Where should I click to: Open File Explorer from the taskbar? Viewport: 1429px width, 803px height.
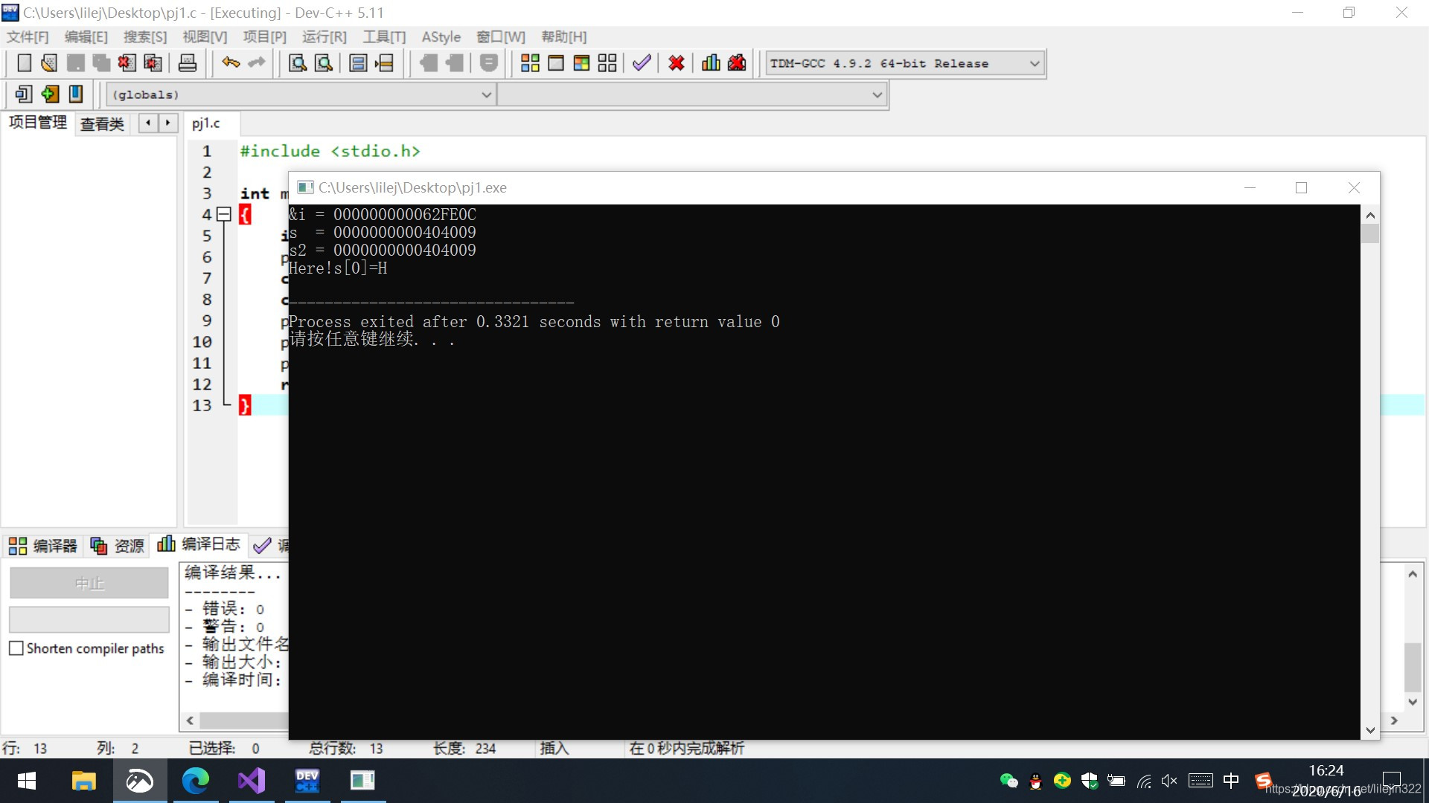coord(83,781)
